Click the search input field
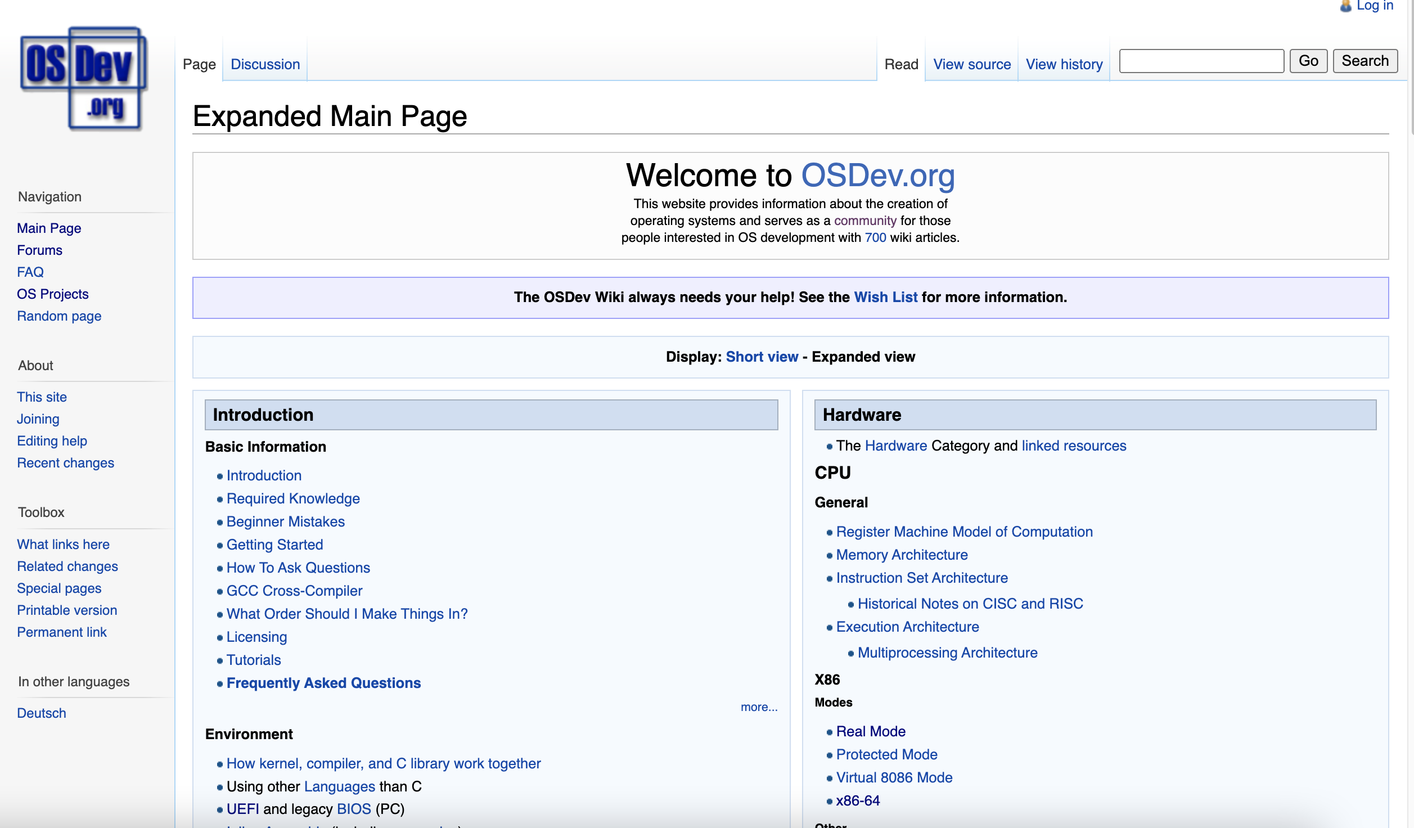Screen dimensions: 1414x828 tap(1201, 61)
